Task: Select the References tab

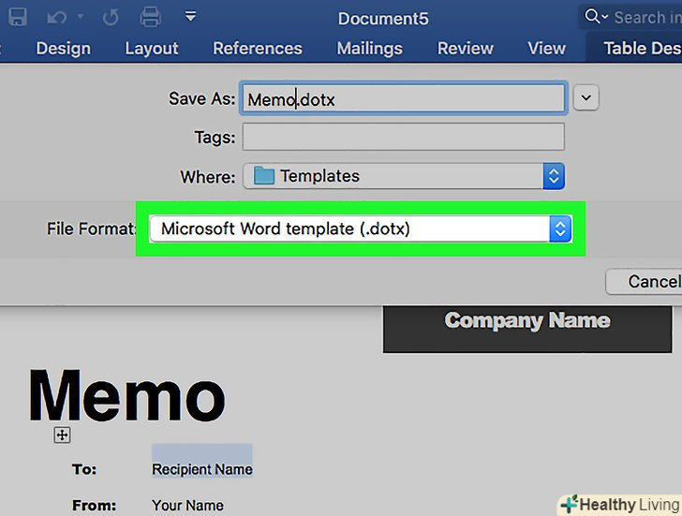Action: coord(258,49)
